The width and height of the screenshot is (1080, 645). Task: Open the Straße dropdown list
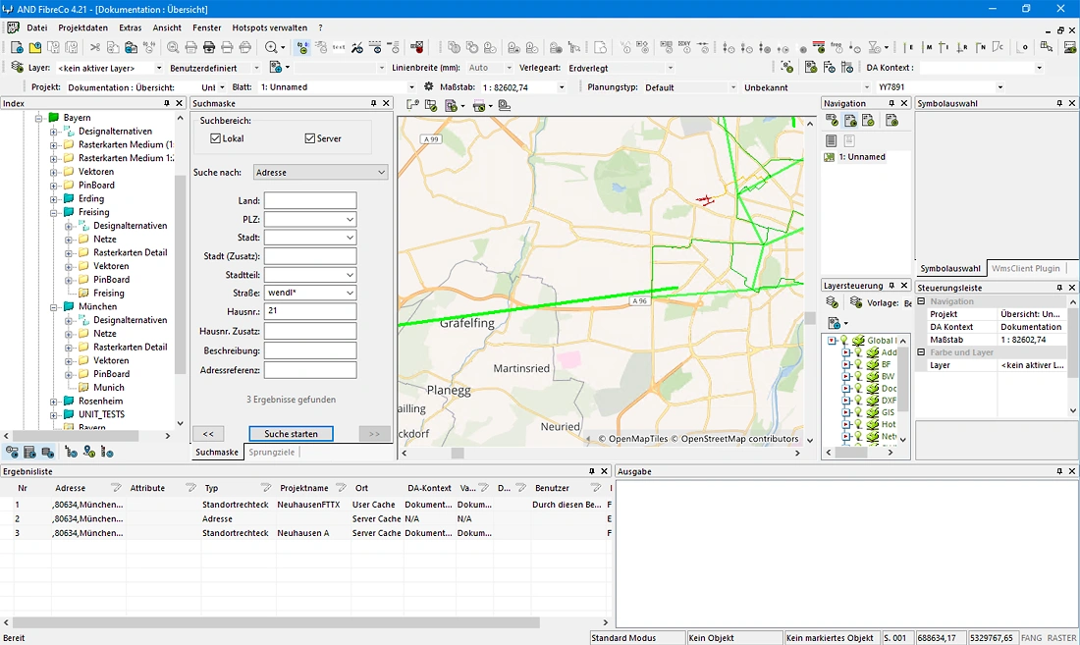tap(350, 293)
